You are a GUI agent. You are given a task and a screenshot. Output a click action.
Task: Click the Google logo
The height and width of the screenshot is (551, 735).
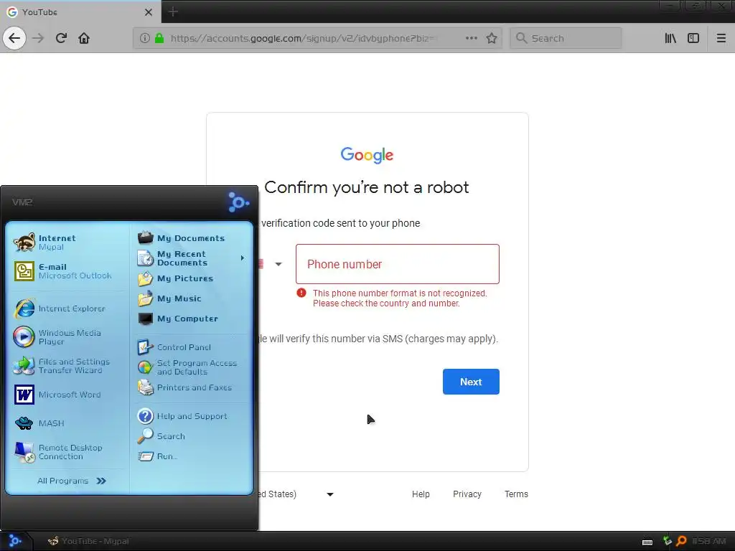click(x=367, y=155)
